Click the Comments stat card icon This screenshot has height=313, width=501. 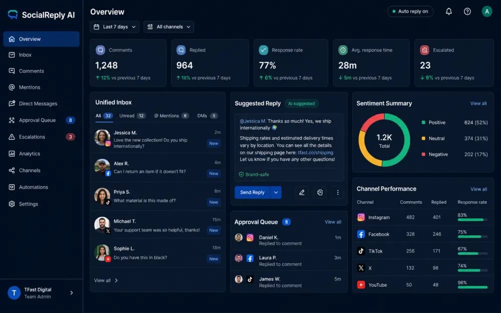(x=100, y=50)
